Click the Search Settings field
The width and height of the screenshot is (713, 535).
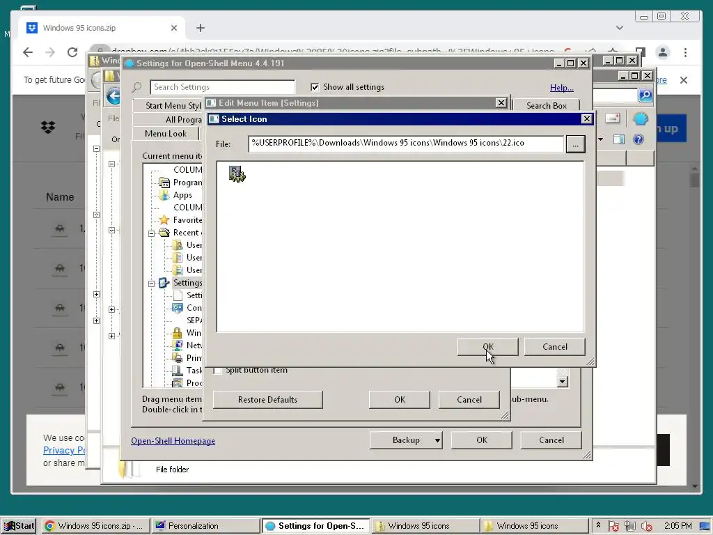pyautogui.click(x=222, y=87)
